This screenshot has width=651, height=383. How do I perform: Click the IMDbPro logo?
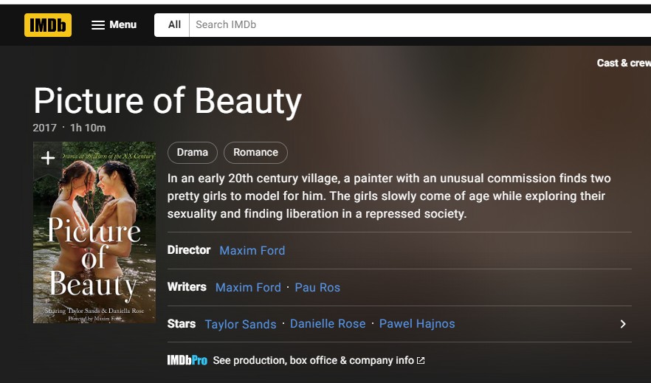point(187,361)
